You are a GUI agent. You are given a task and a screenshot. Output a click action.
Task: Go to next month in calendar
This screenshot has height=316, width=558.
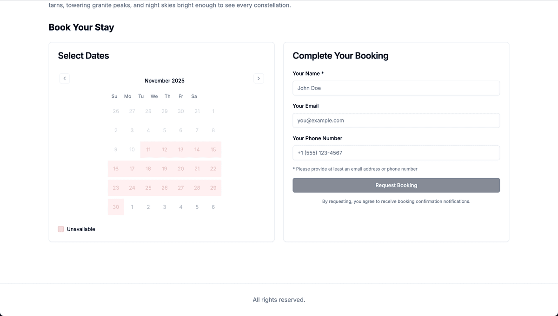coord(259,78)
